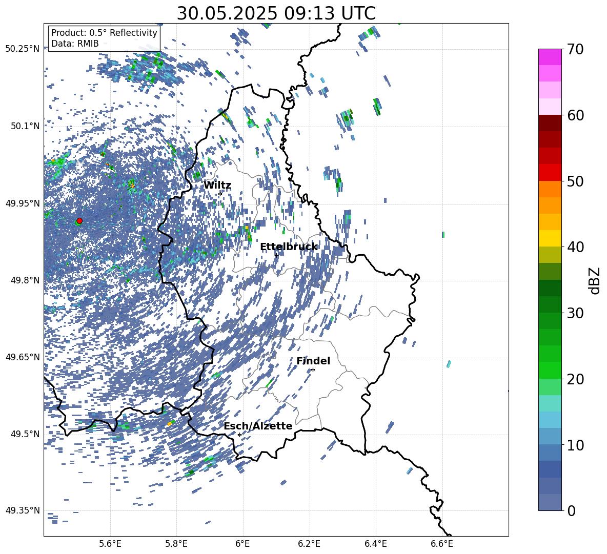Click the 6.4°E longitude tick label
Viewport: 607px width, 554px height.
(x=375, y=544)
